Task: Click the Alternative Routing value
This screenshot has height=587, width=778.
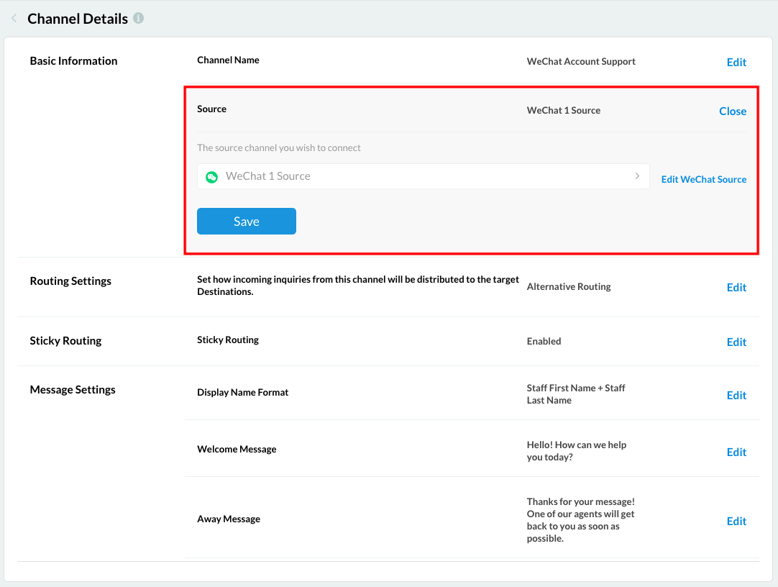Action: click(569, 287)
